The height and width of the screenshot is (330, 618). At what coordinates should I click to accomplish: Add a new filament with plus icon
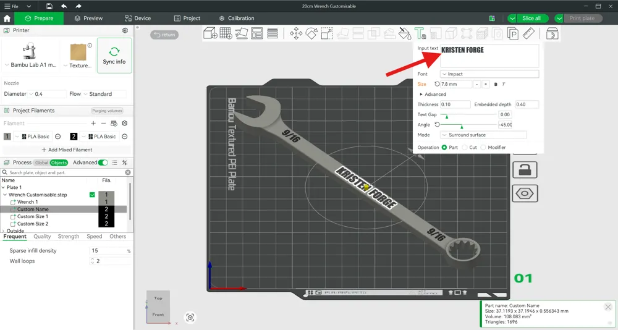(93, 124)
